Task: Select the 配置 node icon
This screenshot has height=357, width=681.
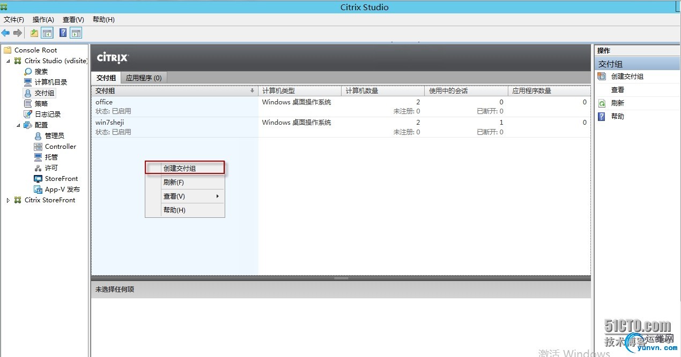Action: point(28,125)
